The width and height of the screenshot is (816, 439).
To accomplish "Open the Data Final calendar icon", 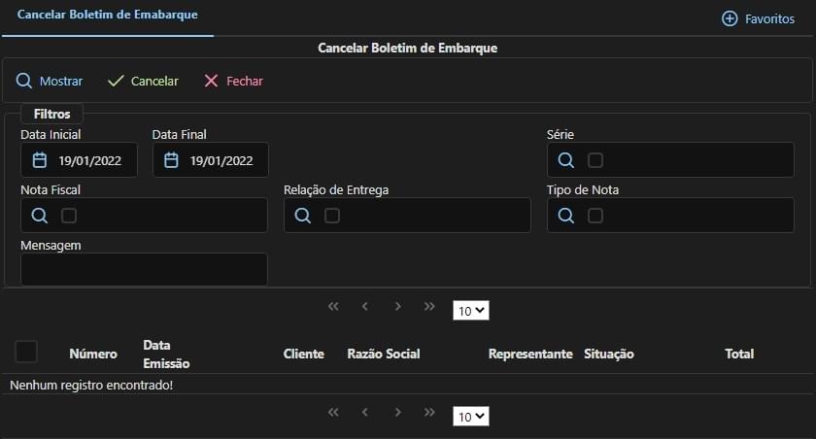I will [x=171, y=160].
